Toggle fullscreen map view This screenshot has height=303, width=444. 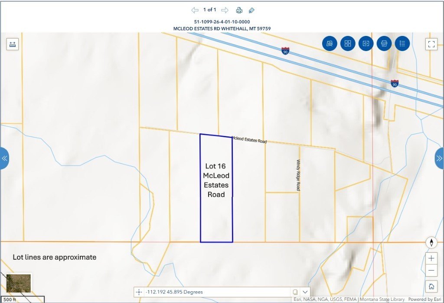431,44
